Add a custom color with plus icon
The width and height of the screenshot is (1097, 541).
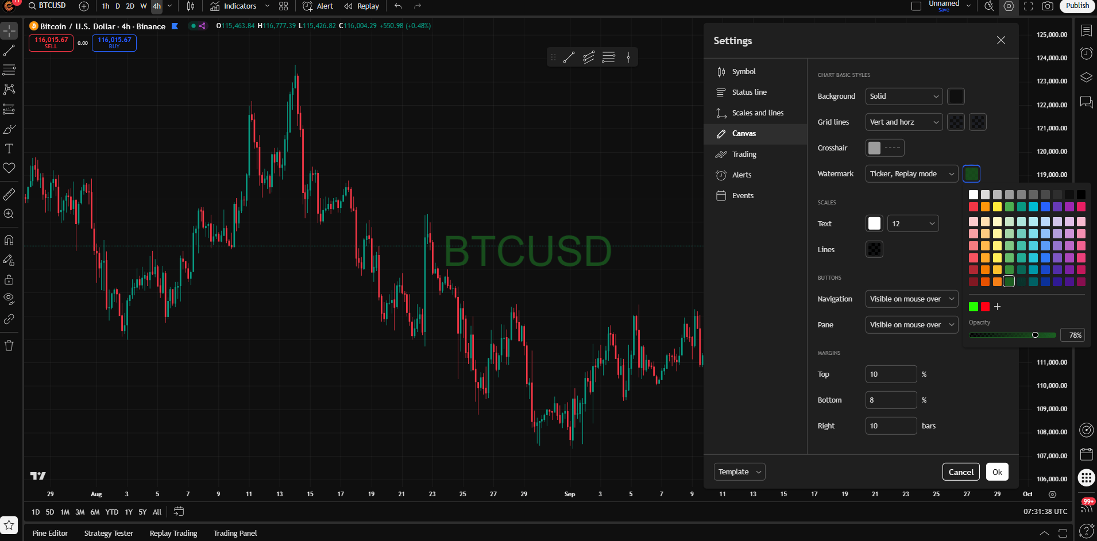pos(998,307)
